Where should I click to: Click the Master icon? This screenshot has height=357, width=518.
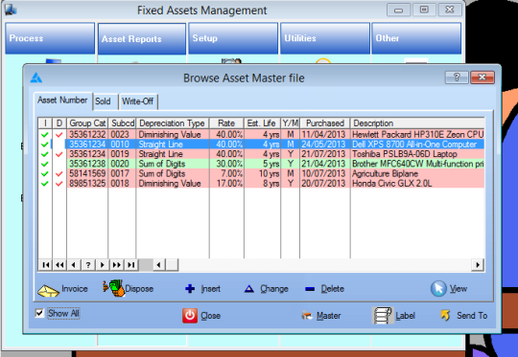click(x=307, y=316)
